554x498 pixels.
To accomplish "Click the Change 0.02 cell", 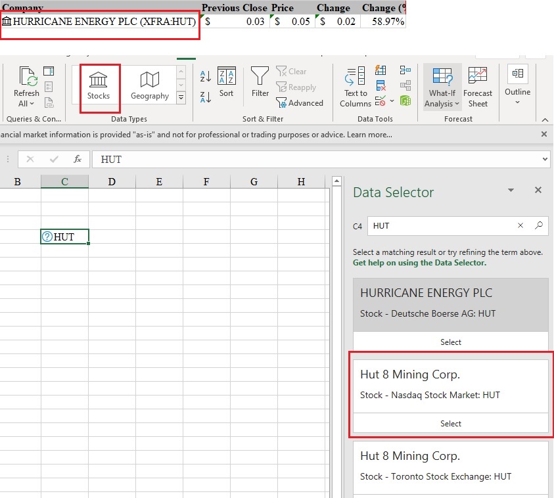I will (x=337, y=22).
